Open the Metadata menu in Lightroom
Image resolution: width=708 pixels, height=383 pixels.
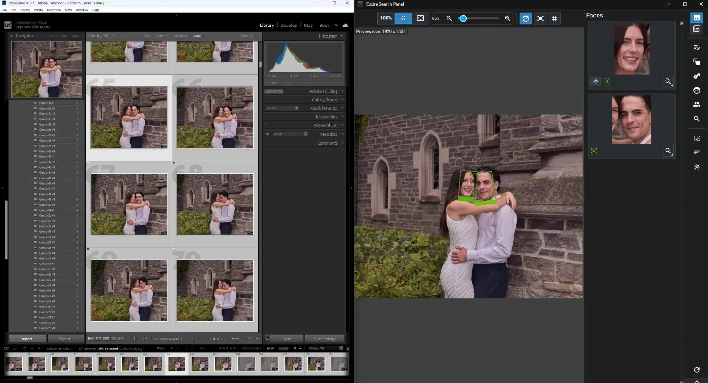click(53, 9)
